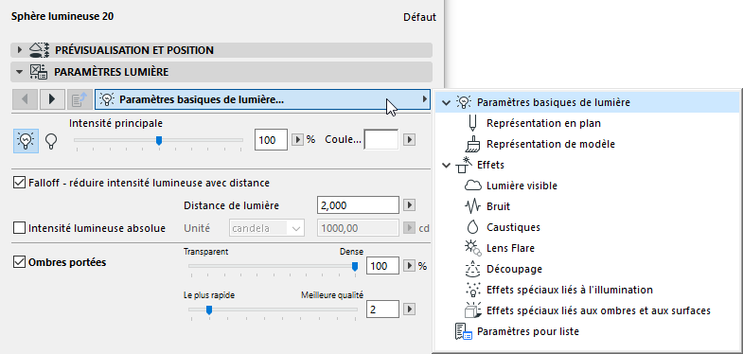Click the Sphère lumineuse 20 title
This screenshot has width=743, height=354.
62,16
